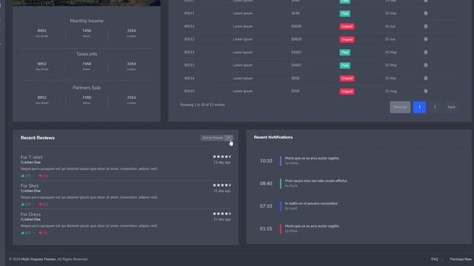Click 'Lorem Ipsum' in the #5015 row
Viewport: 474px width, 266px height.
[243, 91]
